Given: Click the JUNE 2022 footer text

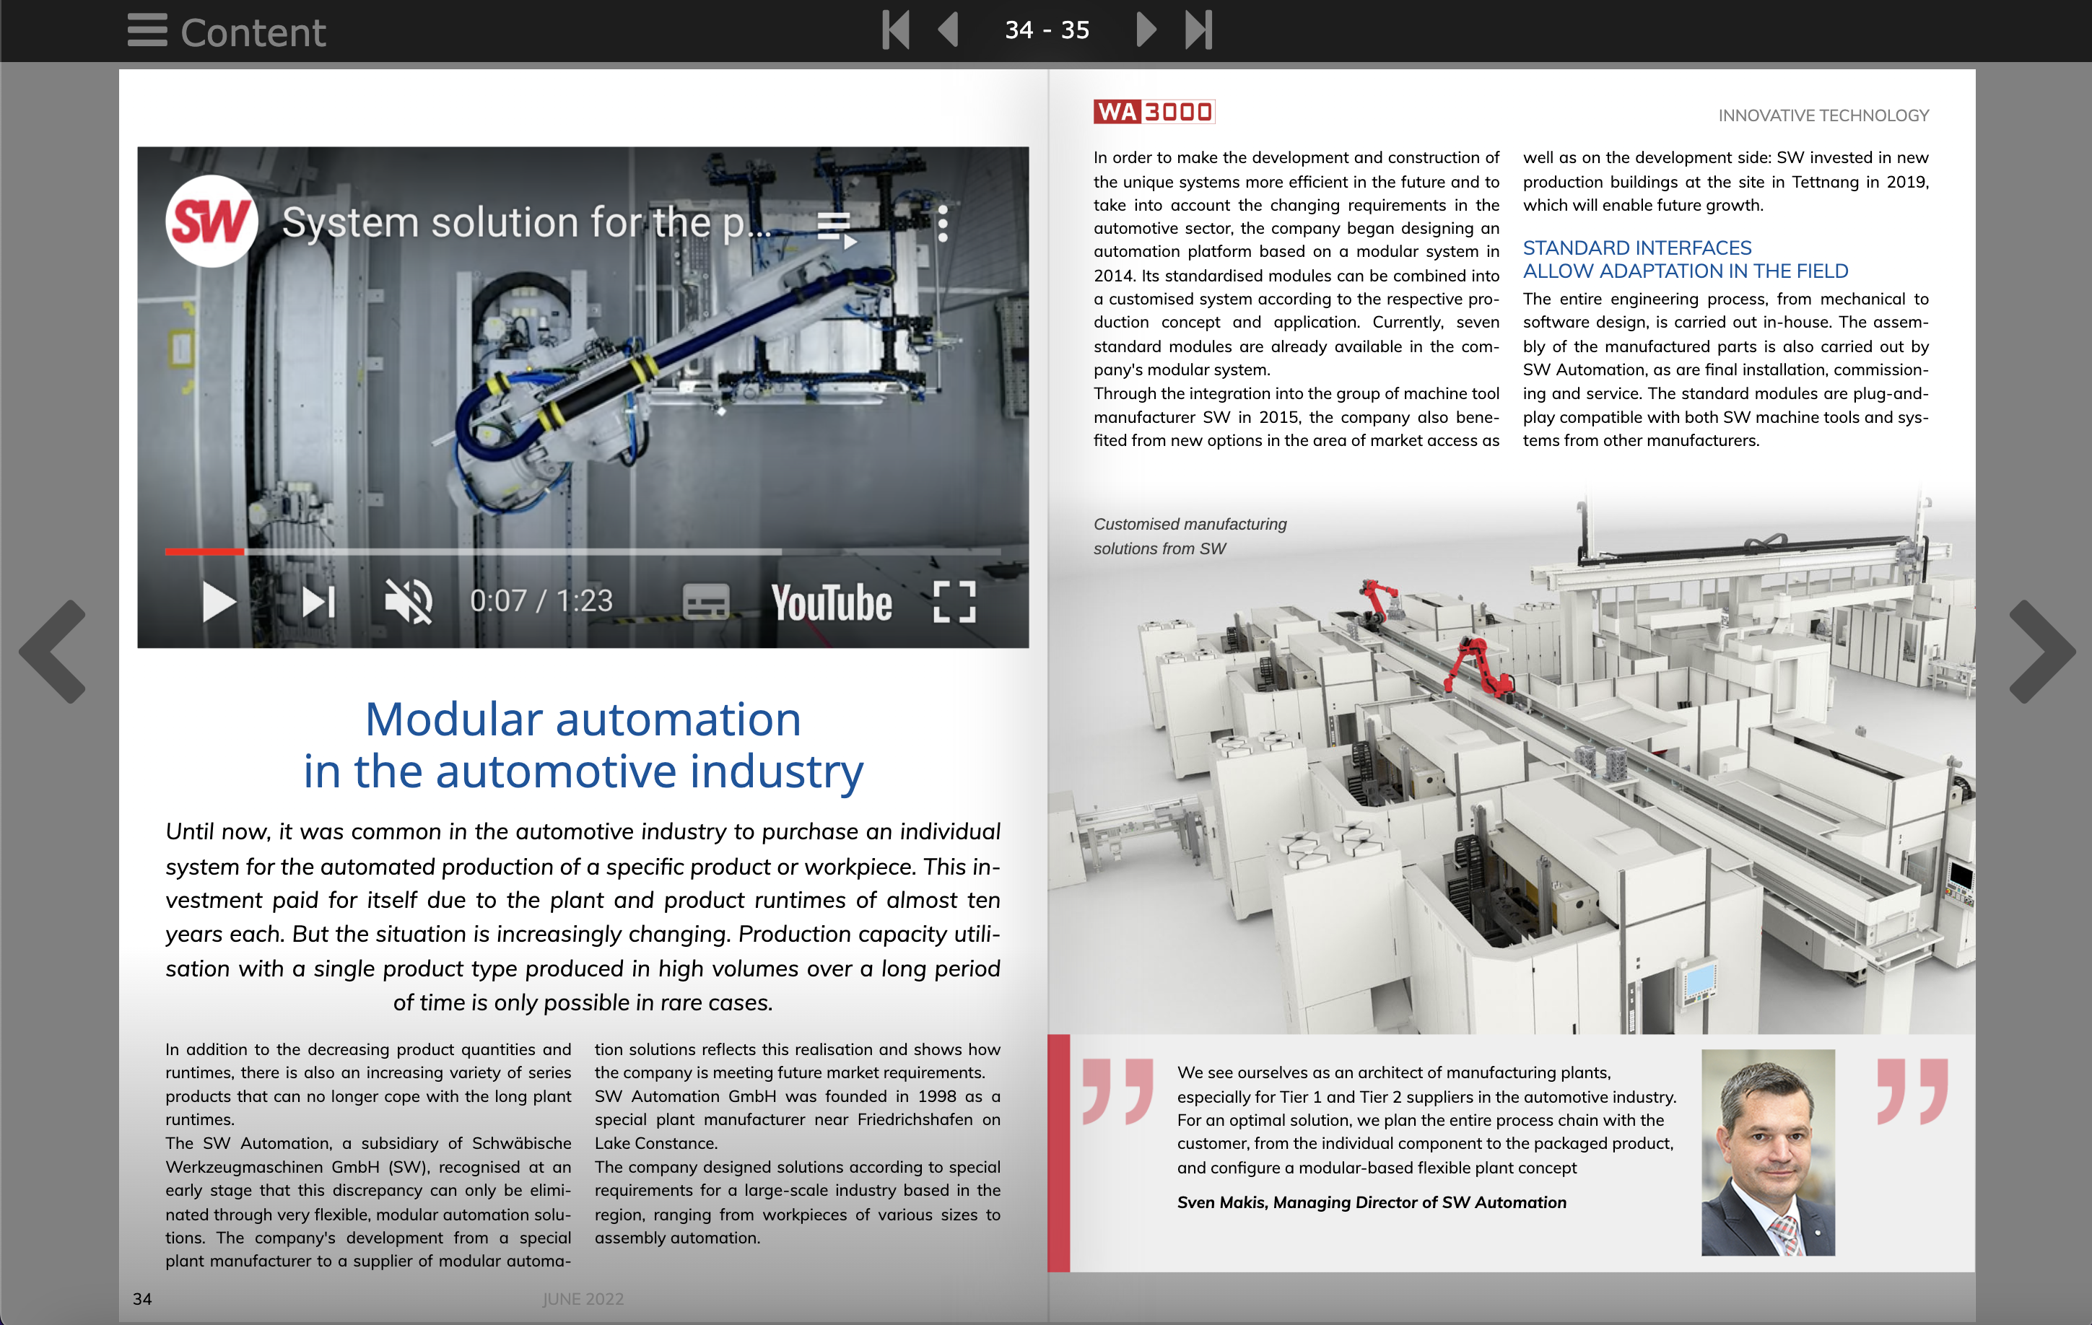Looking at the screenshot, I should pos(583,1299).
